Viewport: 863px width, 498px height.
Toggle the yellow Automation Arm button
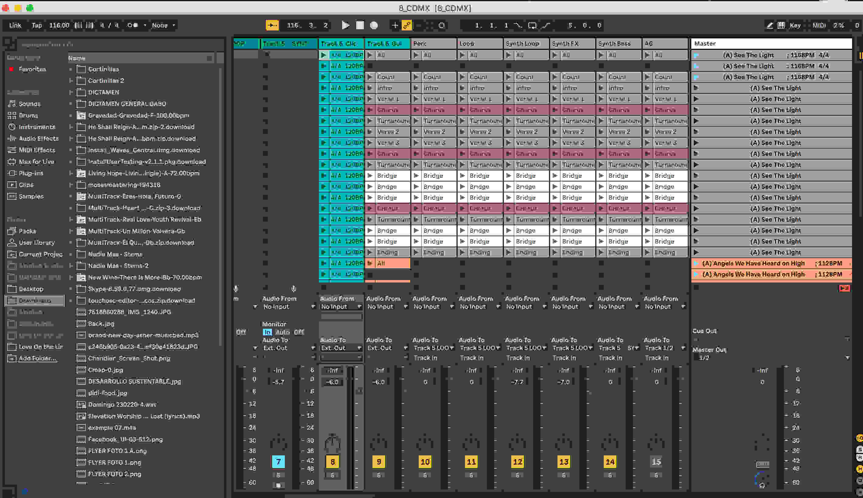pyautogui.click(x=407, y=25)
